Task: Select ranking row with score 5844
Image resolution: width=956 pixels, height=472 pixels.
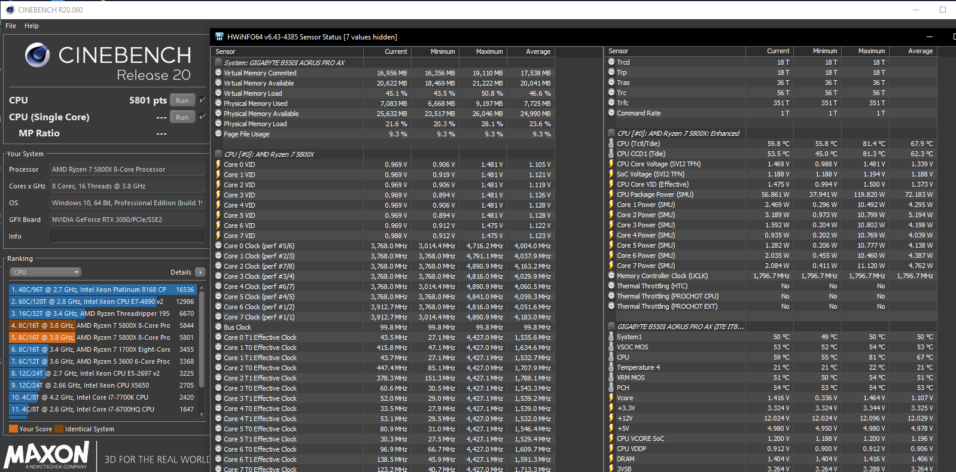Action: (x=102, y=325)
